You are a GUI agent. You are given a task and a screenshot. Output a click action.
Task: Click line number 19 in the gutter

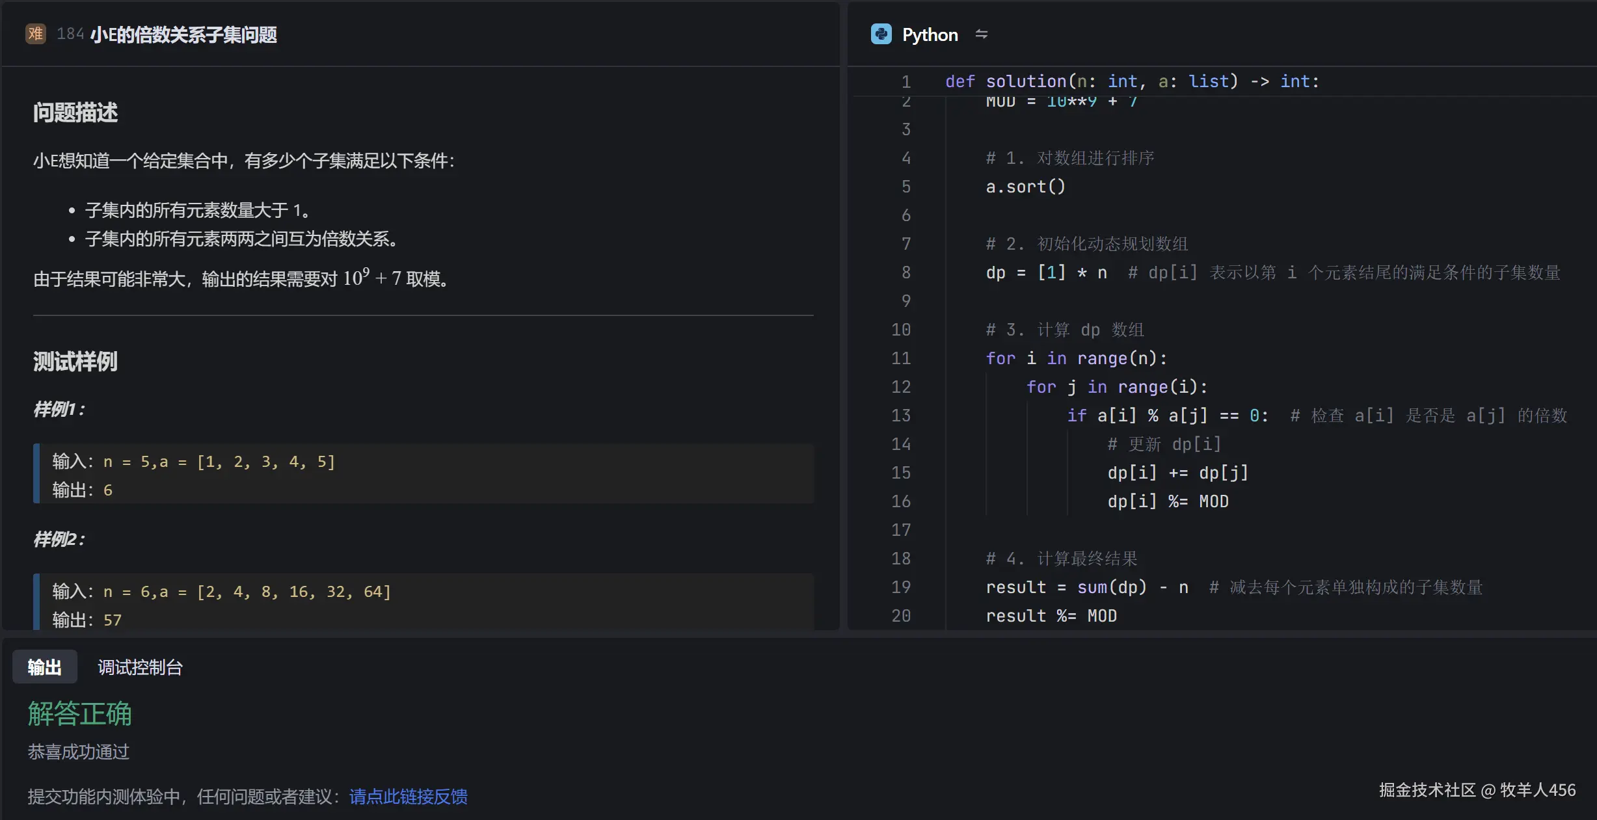coord(900,587)
